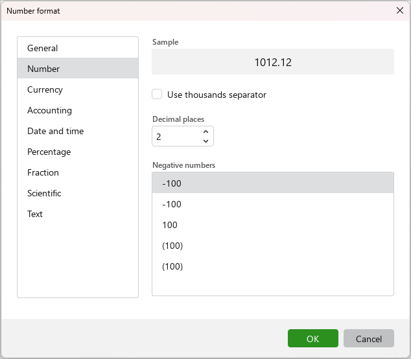411x359 pixels.
Task: Enable Use thousands separator checkbox
Action: 157,95
